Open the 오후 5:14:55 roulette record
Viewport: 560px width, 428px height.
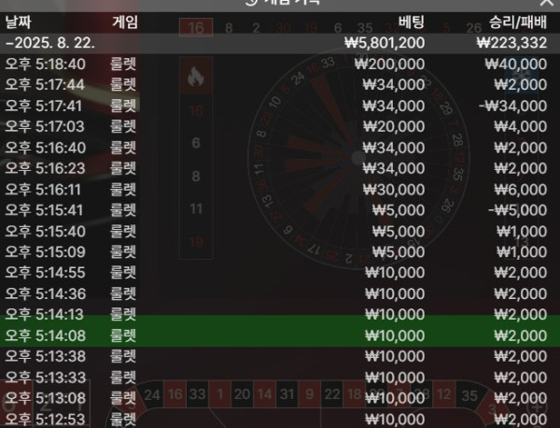[x=280, y=273]
